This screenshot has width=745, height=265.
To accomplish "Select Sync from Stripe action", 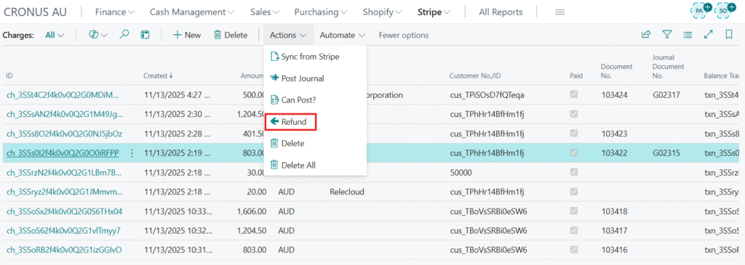I will 315,57.
